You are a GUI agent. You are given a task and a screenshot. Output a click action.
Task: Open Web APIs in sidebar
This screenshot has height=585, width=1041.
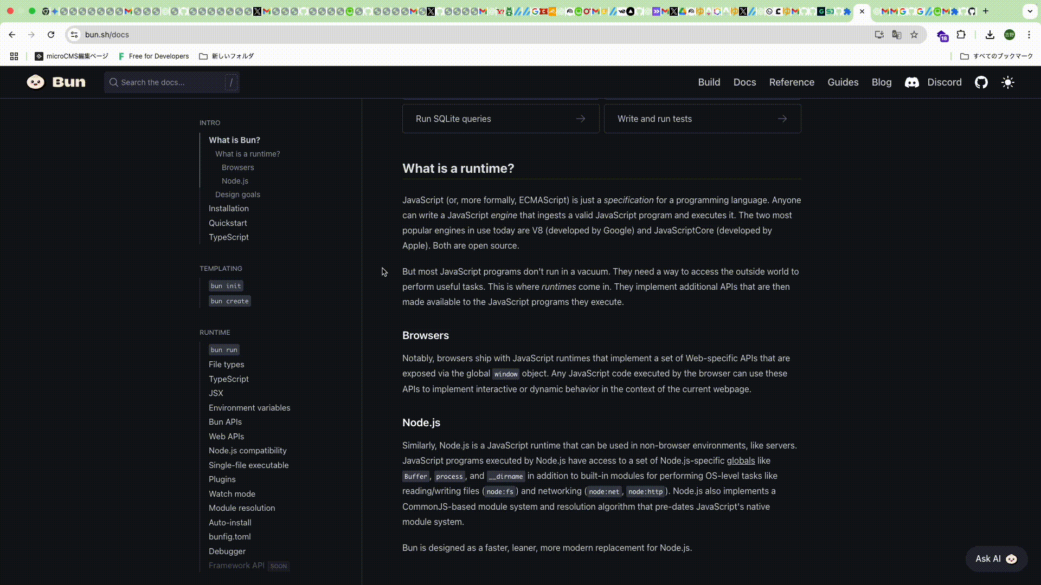[226, 437]
